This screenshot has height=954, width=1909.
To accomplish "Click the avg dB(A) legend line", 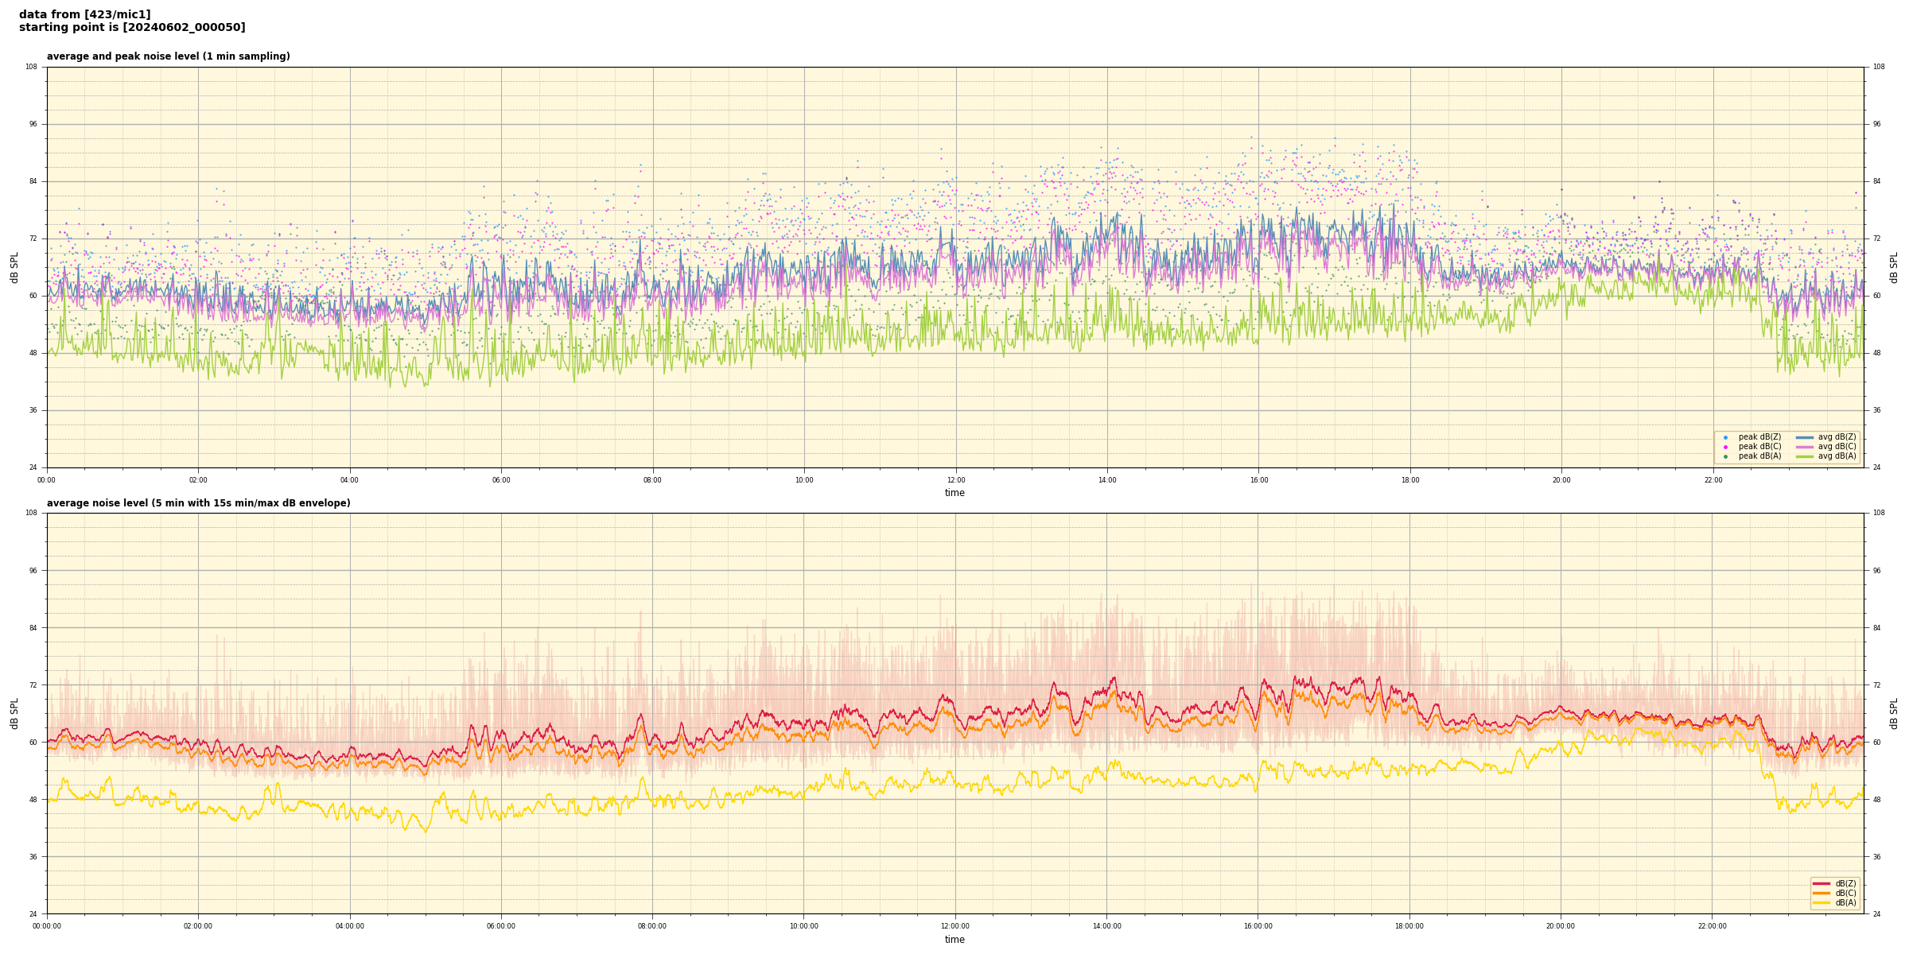I will pos(1805,456).
